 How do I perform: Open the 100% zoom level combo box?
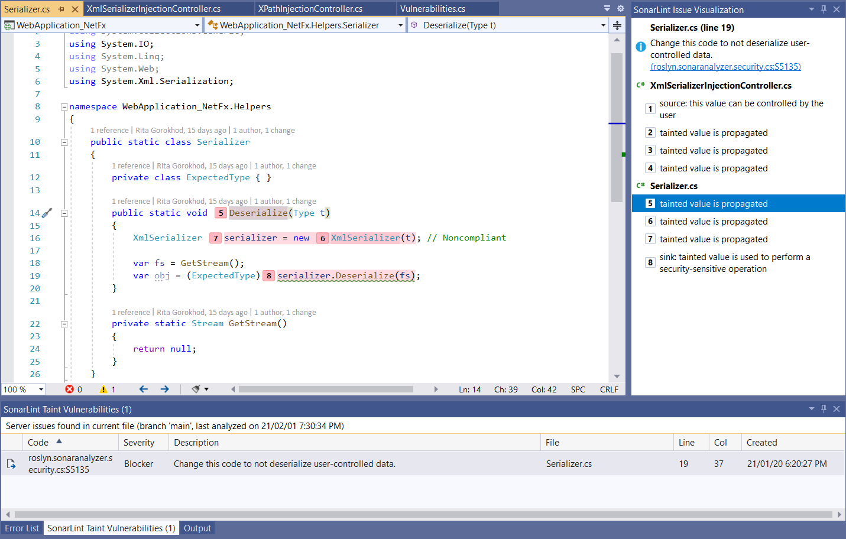pyautogui.click(x=22, y=389)
